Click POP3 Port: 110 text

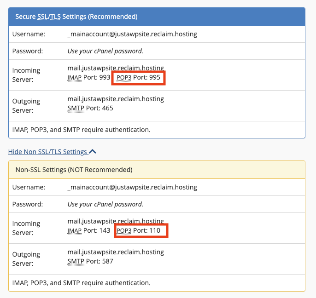tap(139, 230)
